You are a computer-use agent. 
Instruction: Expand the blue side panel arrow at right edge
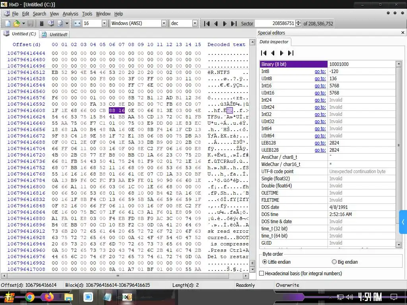click(403, 222)
